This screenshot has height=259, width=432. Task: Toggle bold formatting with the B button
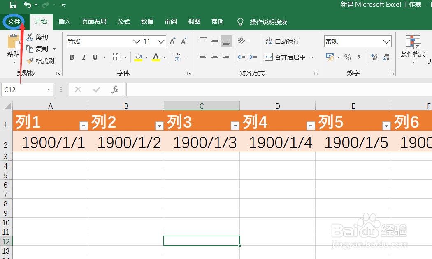72,57
